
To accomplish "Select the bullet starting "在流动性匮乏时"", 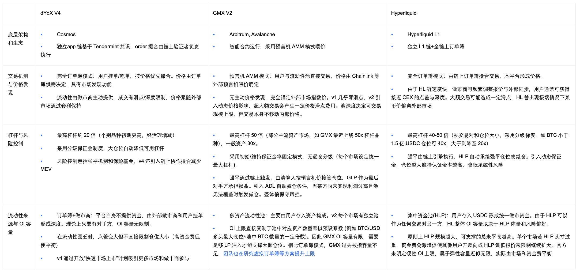I will 120,241.
